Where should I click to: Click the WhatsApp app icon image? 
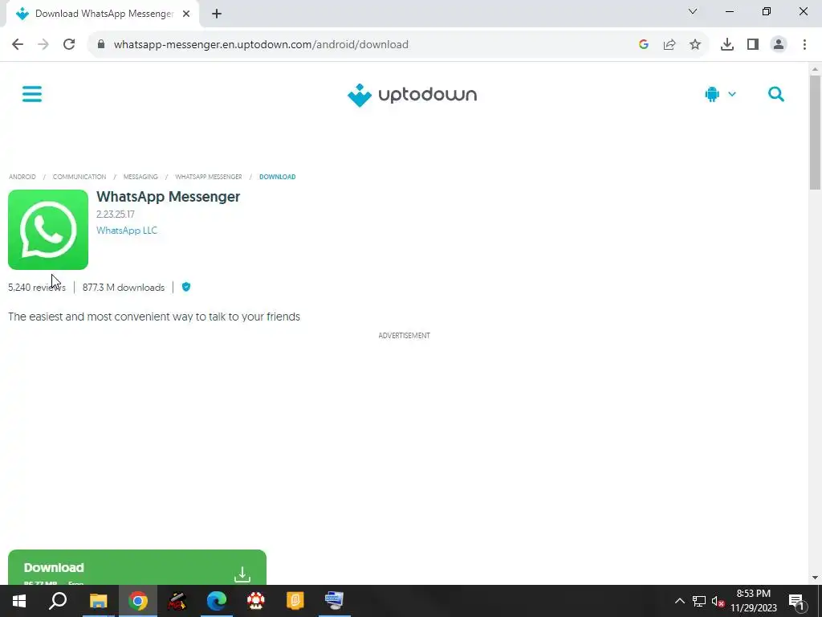pos(48,230)
